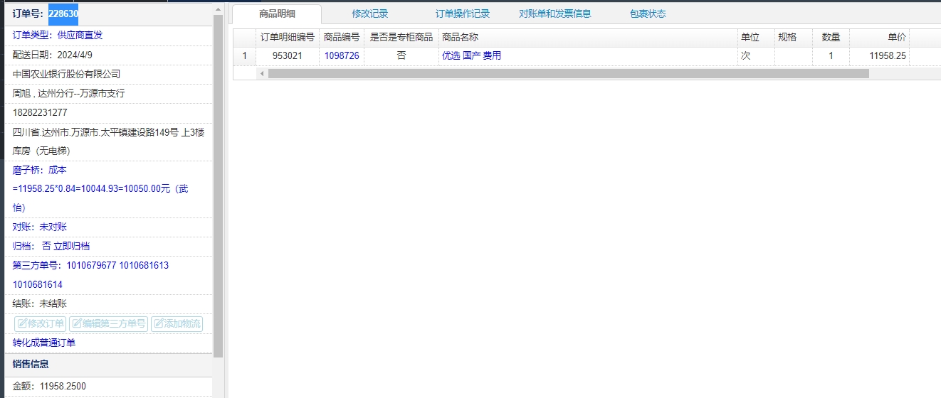View the 对账单和发票信息 tab
Viewport: 941px width, 398px height.
coord(555,14)
